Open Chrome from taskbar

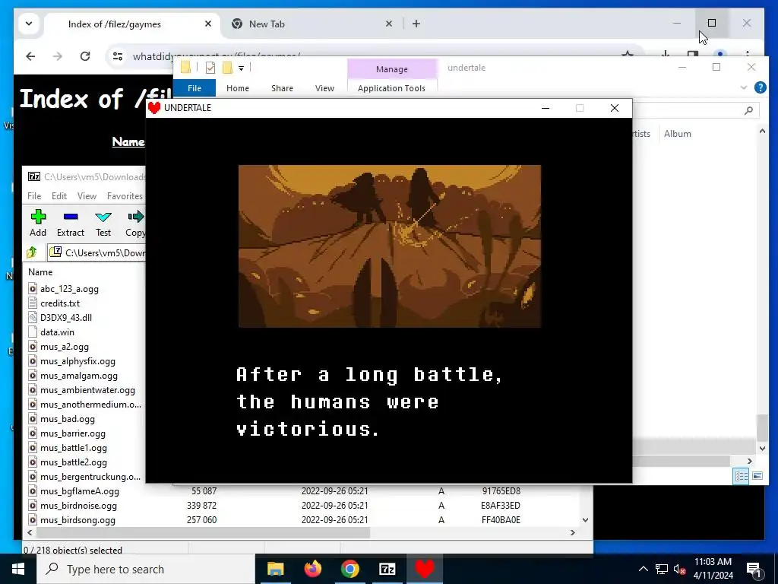pos(349,569)
